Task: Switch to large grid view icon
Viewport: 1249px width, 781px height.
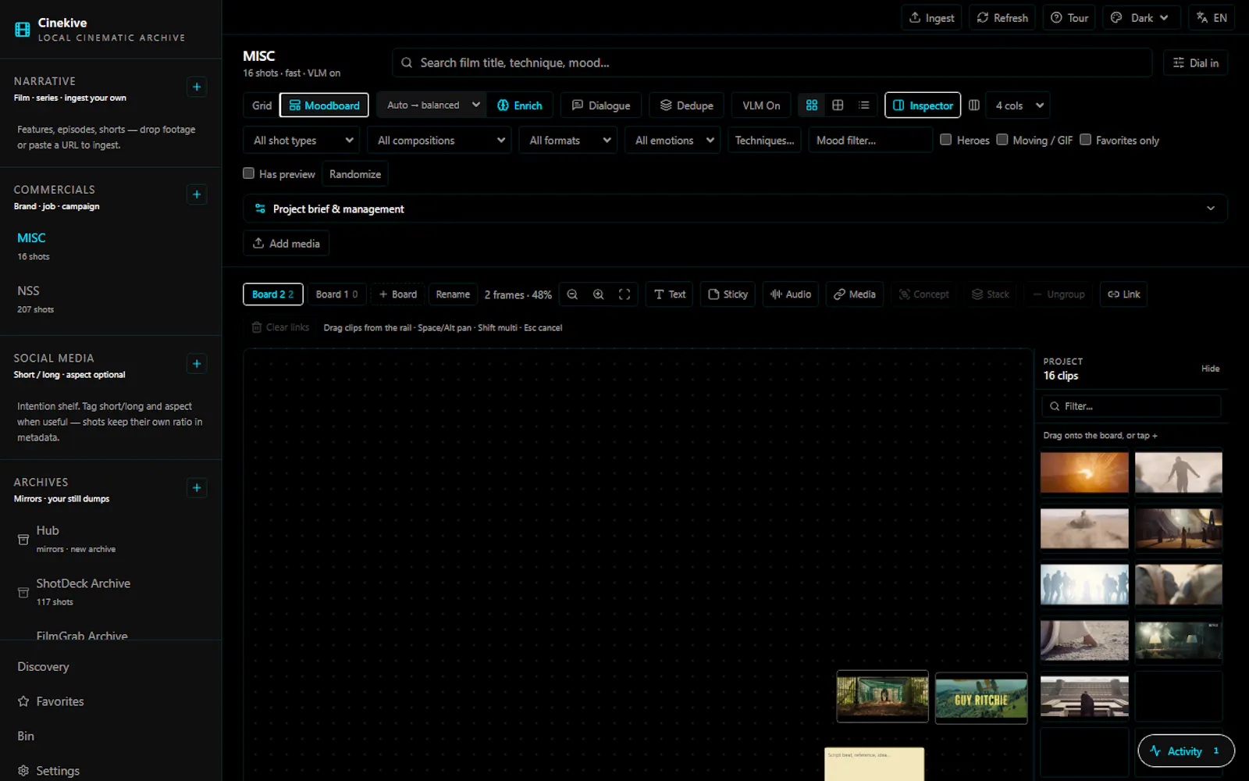Action: coord(812,105)
